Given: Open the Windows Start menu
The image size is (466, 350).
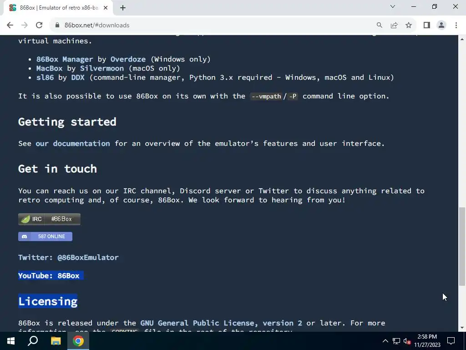Looking at the screenshot, I should pos(11,341).
